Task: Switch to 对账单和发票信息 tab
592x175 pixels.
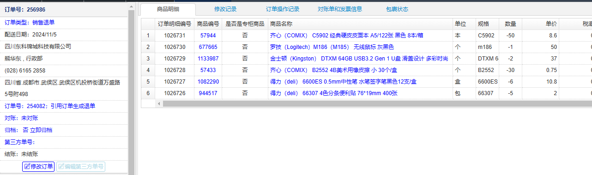Action: (340, 9)
